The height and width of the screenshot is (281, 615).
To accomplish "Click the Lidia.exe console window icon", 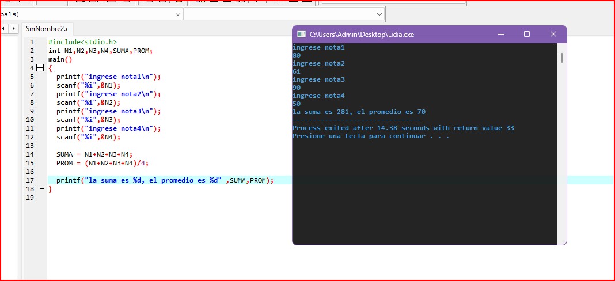I will coord(301,35).
